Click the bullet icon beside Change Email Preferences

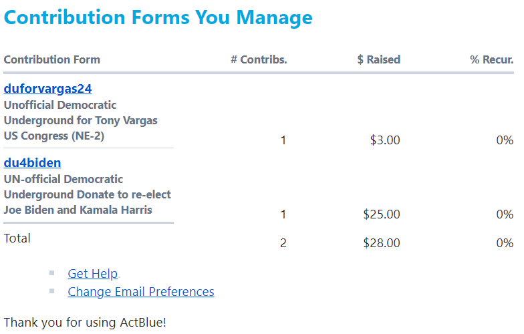coord(52,291)
